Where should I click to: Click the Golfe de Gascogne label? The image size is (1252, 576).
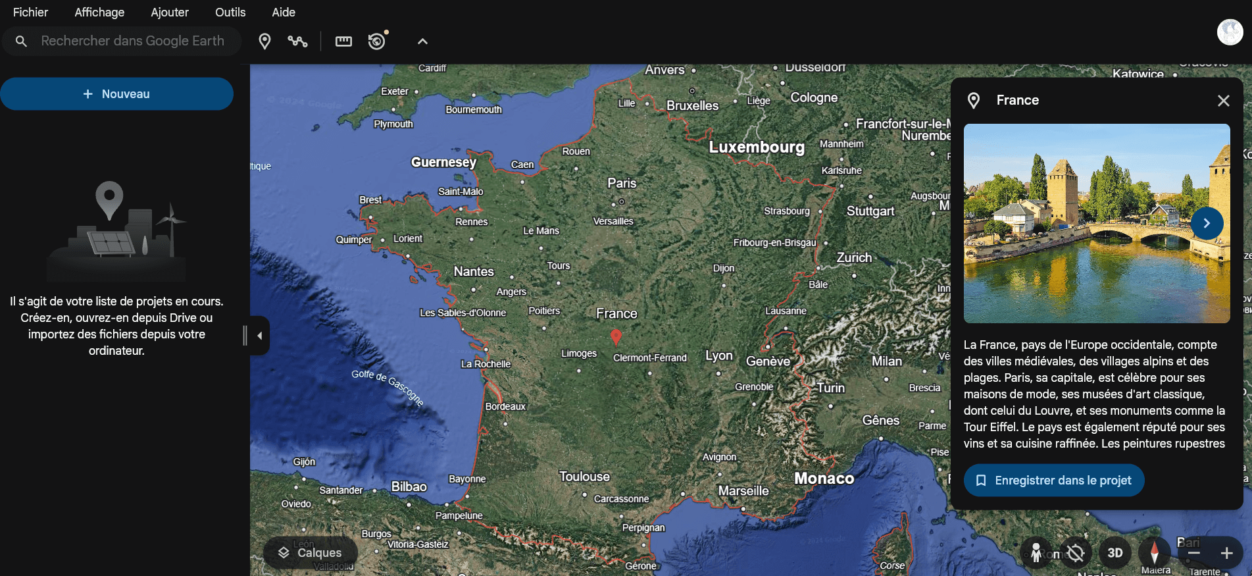point(388,387)
